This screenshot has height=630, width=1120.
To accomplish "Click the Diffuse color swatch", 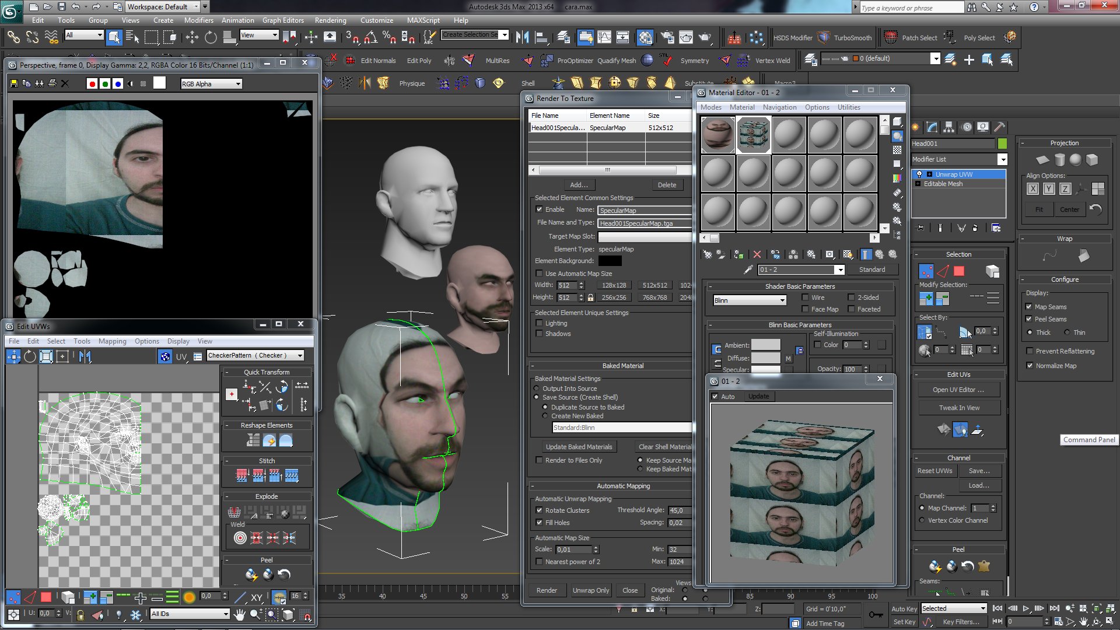I will [765, 358].
